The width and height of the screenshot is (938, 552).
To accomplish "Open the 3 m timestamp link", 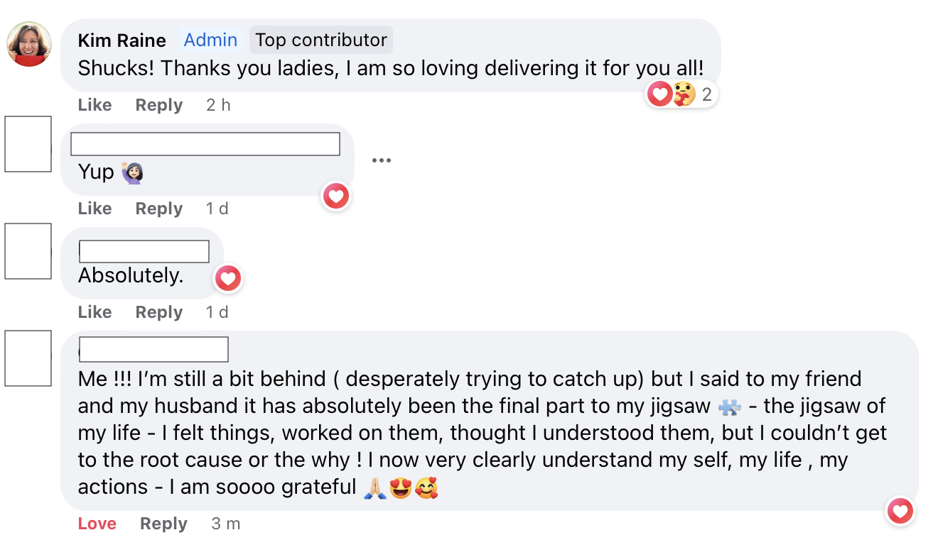I will pyautogui.click(x=226, y=524).
